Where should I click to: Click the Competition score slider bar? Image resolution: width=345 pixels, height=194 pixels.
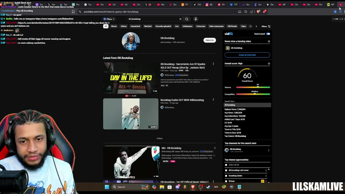point(253,94)
